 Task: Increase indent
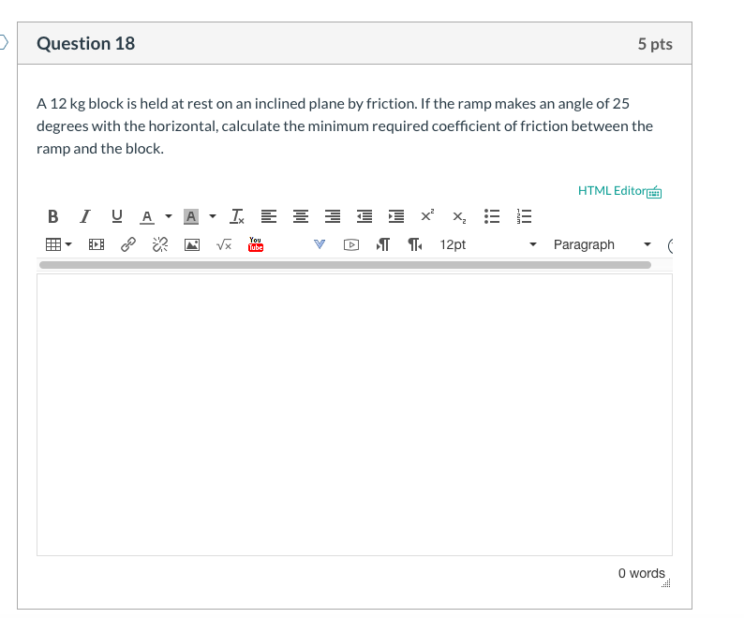tap(396, 216)
